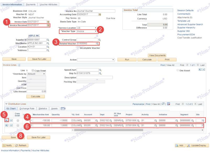The image size is (210, 153).
Task: Enable the Copy Down checkbox on Line 1
Action: [x=33, y=70]
